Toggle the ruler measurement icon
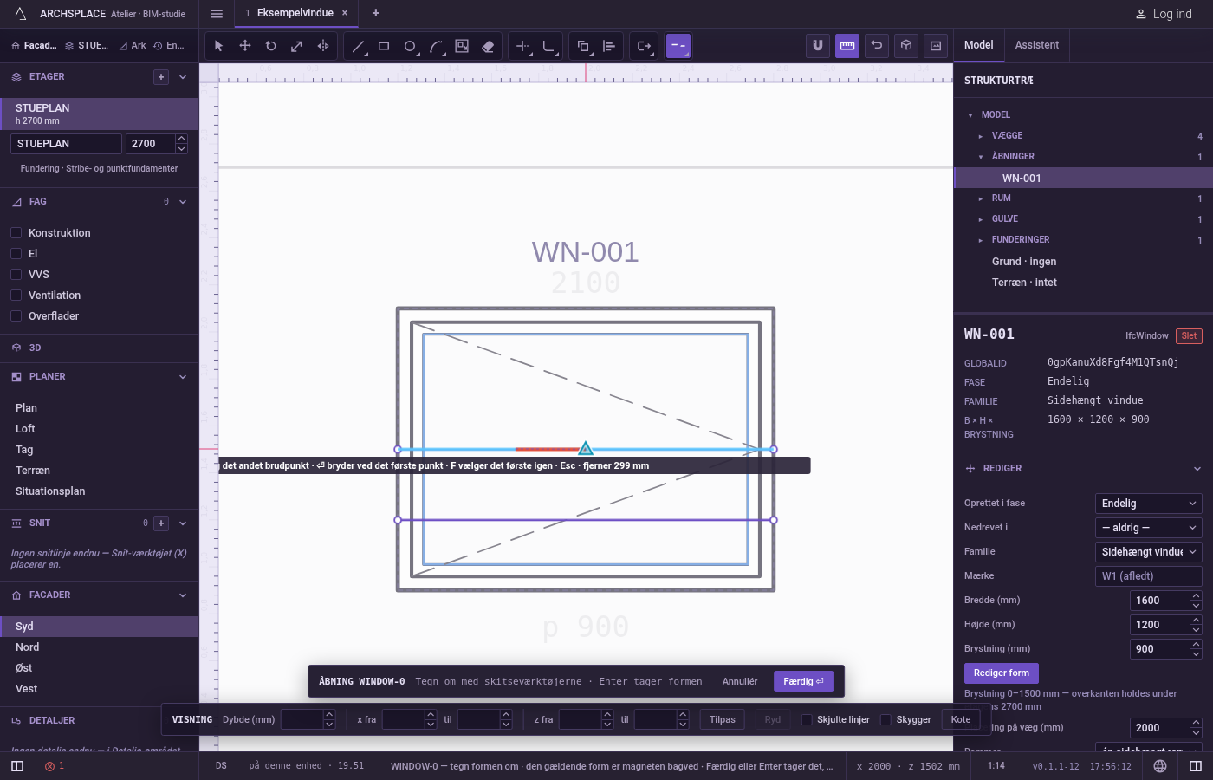 click(x=847, y=46)
